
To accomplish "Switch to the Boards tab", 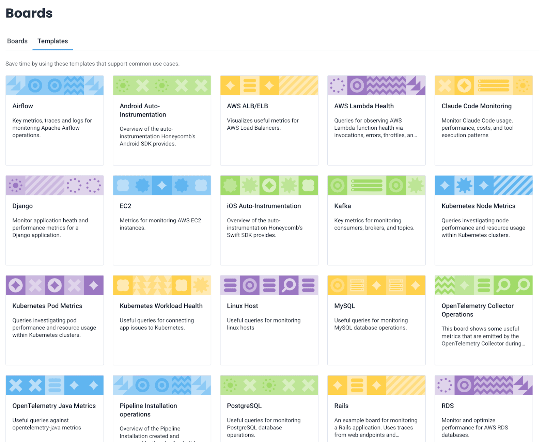I will click(17, 41).
